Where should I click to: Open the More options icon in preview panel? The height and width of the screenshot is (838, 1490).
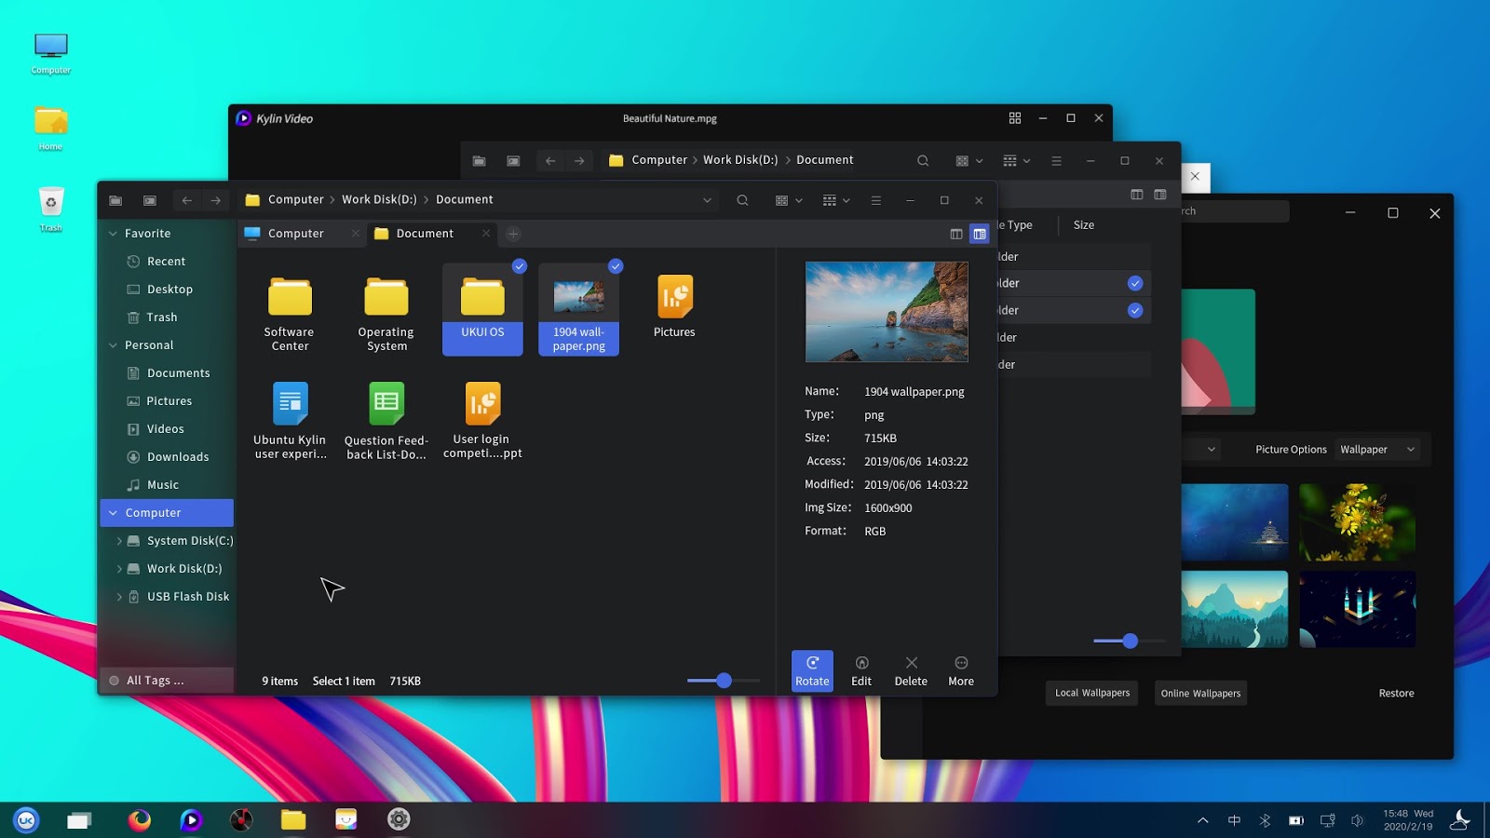960,669
